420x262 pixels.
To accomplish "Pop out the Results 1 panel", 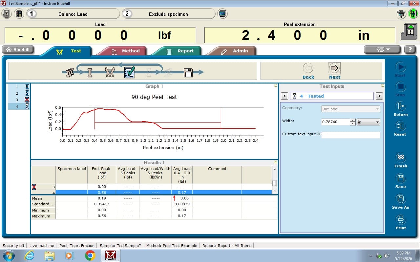I will pyautogui.click(x=276, y=162).
